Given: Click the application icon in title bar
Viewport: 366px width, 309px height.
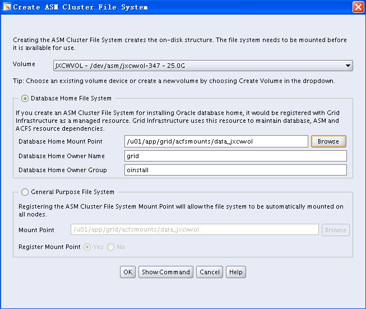Looking at the screenshot, I should pyautogui.click(x=7, y=7).
